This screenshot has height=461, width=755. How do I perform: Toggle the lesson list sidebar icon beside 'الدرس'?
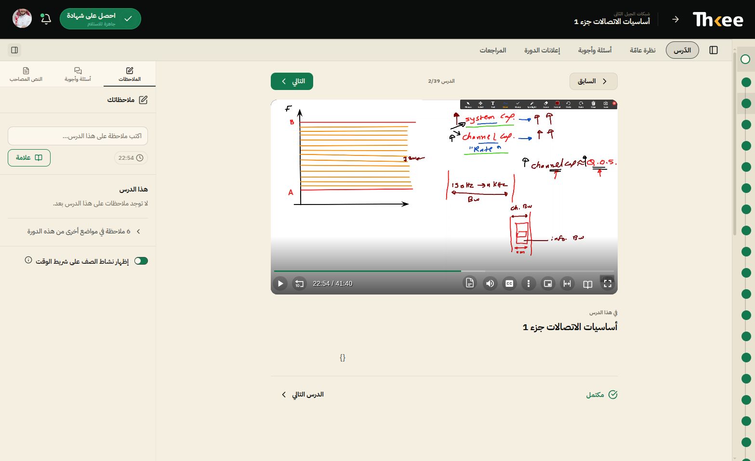[714, 50]
